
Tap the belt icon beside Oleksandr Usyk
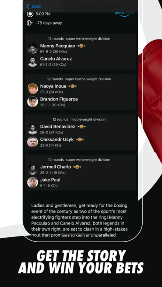tap(80, 139)
